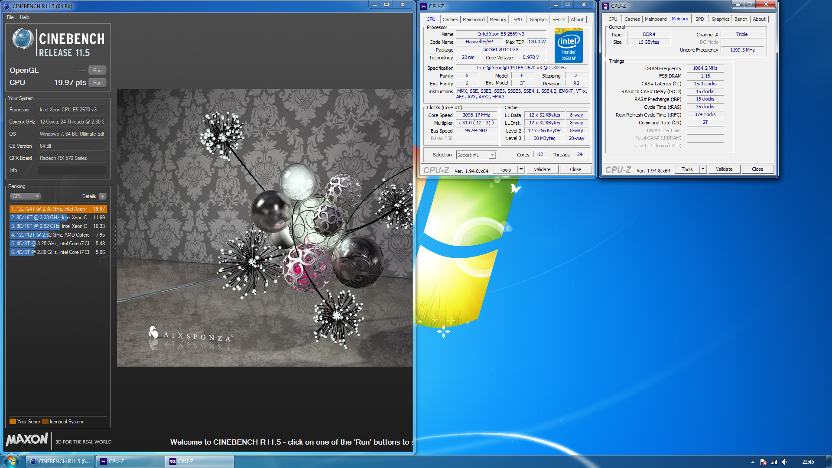Activate second CPU-Z taskbar button
Viewport: 832px width, 468px height.
point(199,461)
